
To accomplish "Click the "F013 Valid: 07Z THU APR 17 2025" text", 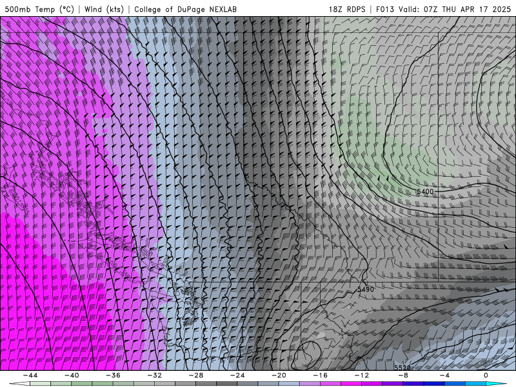I will 443,10.
